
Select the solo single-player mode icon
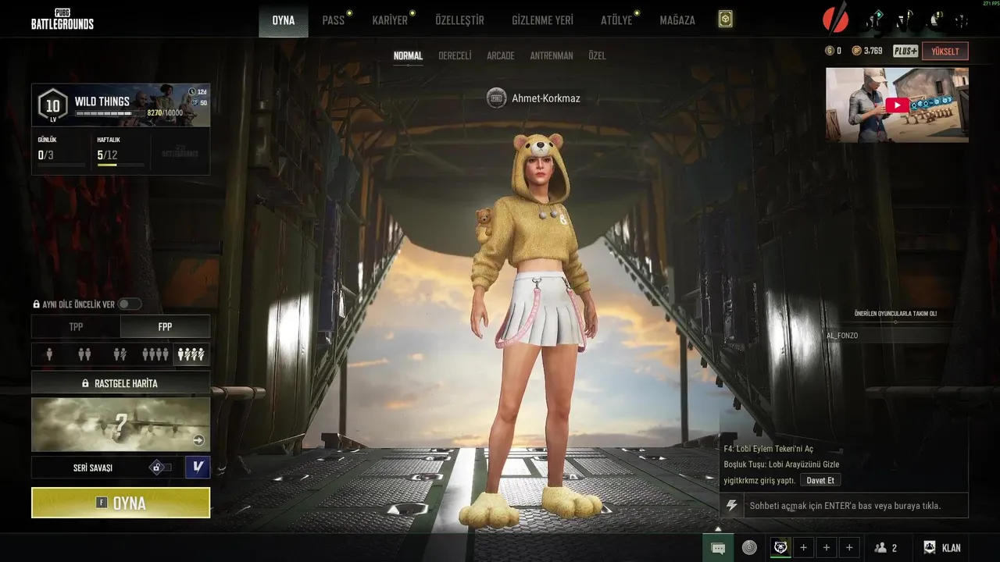click(49, 354)
